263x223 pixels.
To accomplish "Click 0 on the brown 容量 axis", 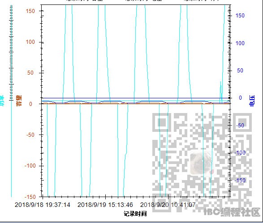I will click(30, 104).
